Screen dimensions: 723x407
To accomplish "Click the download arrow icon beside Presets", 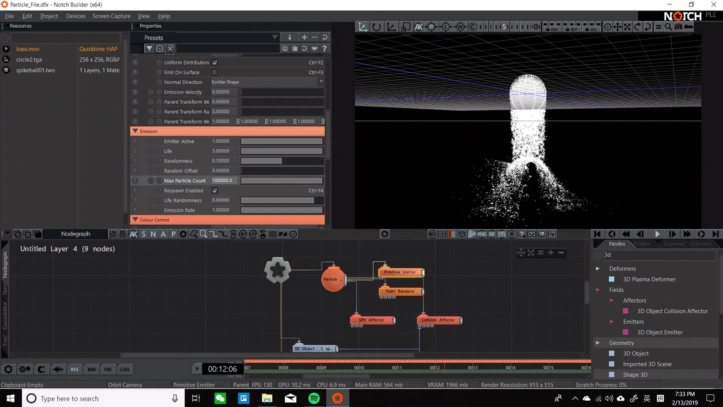I will coord(290,37).
